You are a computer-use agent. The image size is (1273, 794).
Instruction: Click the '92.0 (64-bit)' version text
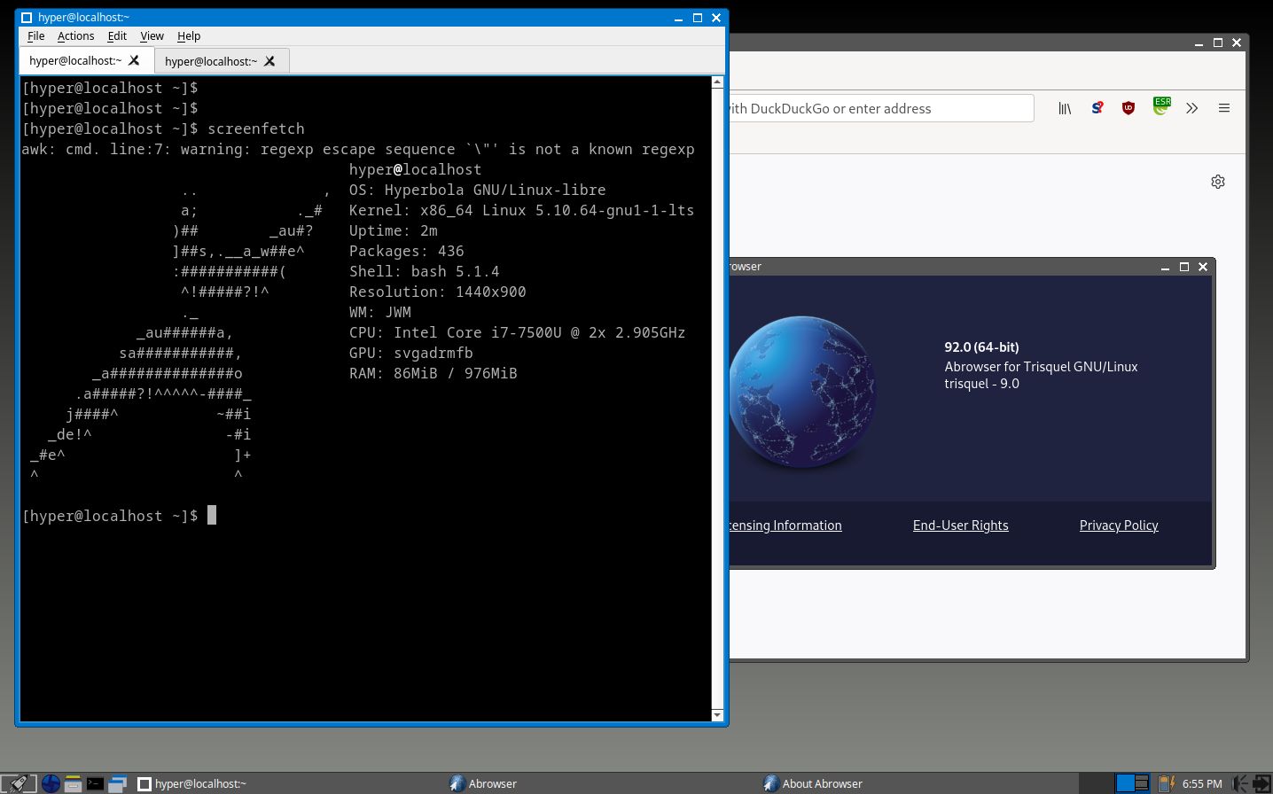[x=981, y=347]
